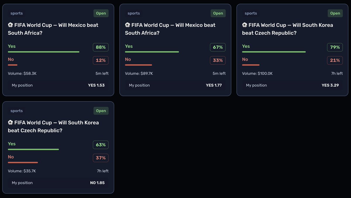Pick the 79% Yes option for South Korea
Viewport: 351px width, 198px height.
335,47
